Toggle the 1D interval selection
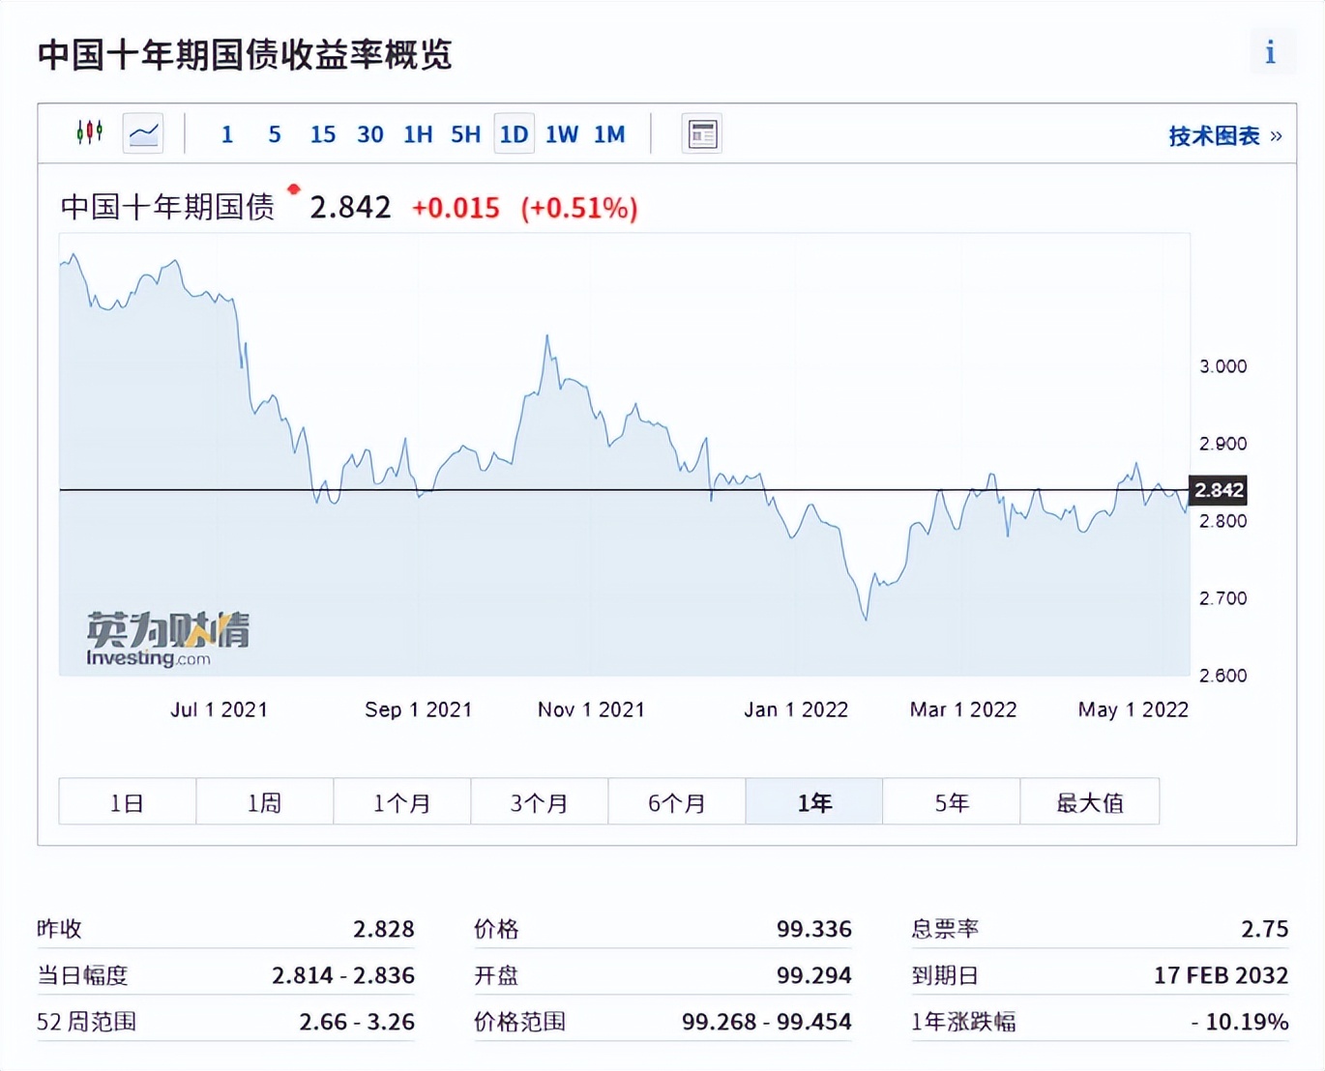This screenshot has width=1325, height=1071. [x=514, y=133]
